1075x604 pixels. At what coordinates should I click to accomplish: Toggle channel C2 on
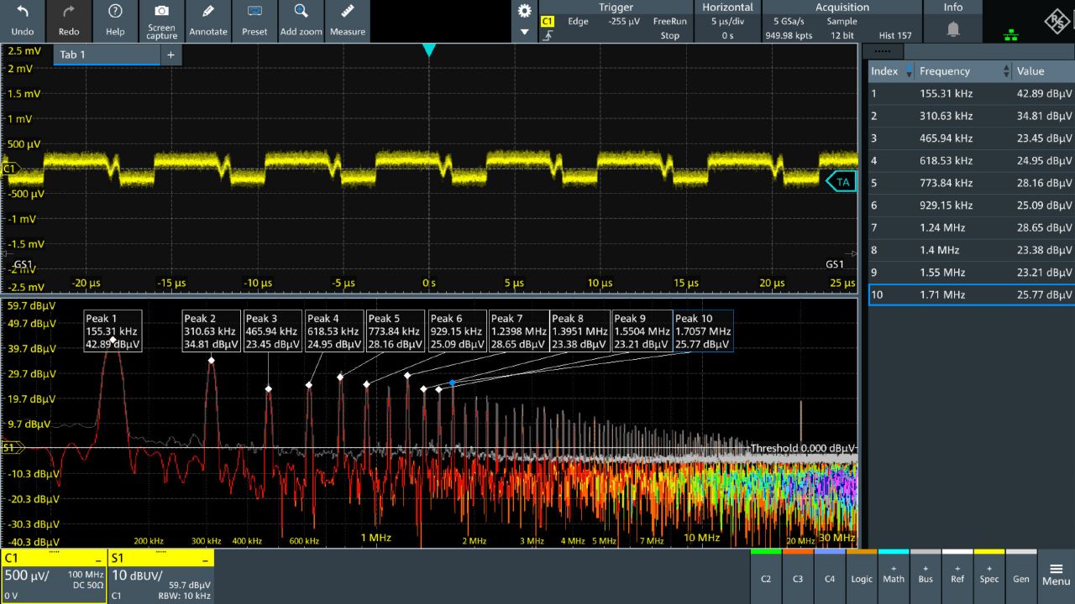(766, 577)
